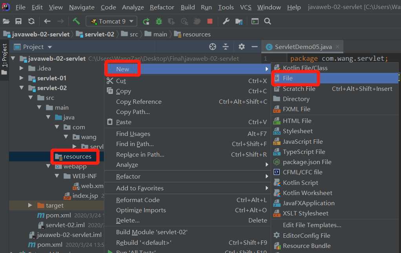401x253 pixels.
Task: Click the Synchronize refresh icon
Action: click(x=31, y=21)
